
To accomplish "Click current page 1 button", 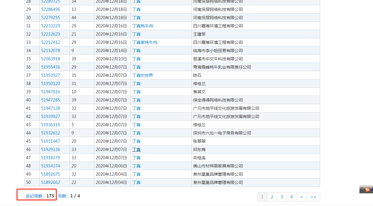I will [x=262, y=197].
